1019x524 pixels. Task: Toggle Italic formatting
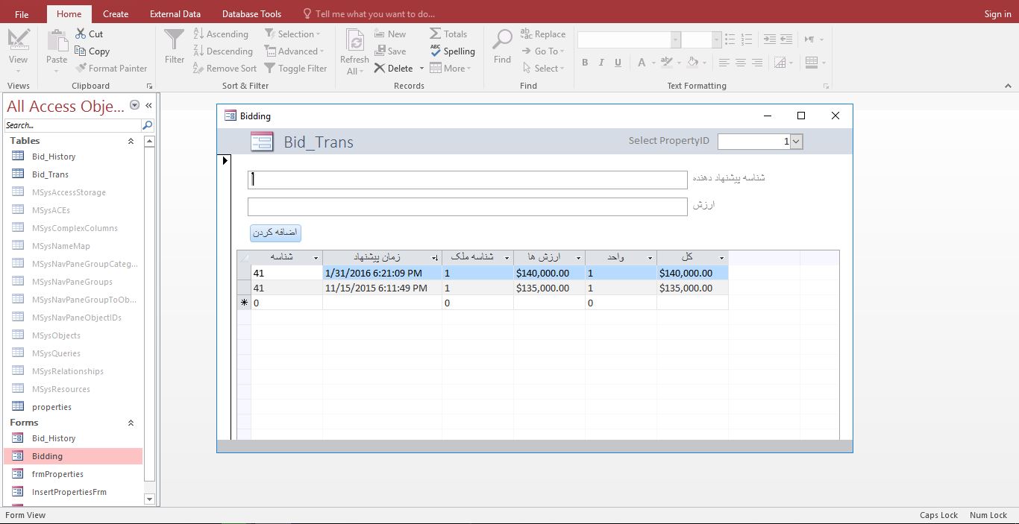(601, 63)
